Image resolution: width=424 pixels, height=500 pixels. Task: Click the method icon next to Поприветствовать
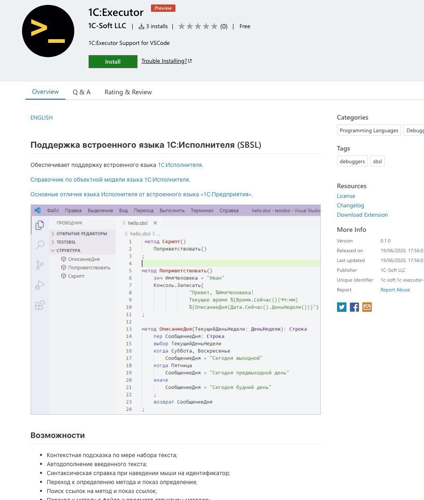click(63, 267)
